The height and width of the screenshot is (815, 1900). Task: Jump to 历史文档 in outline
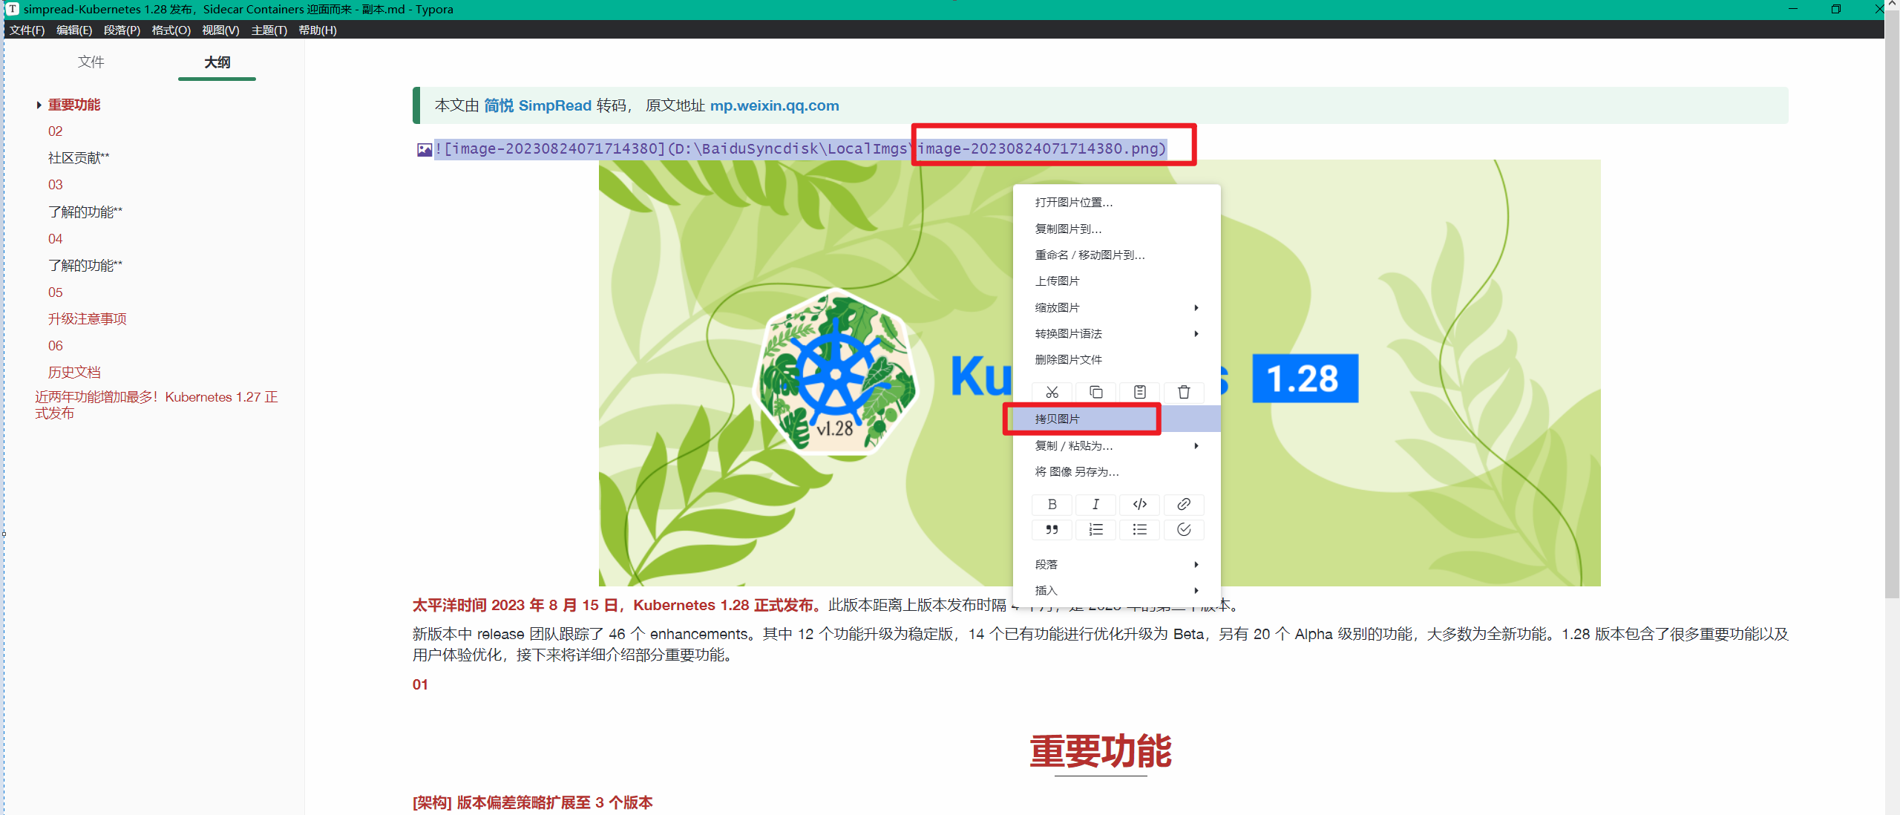coord(74,373)
